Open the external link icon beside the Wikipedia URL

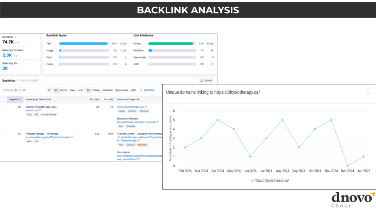pyautogui.click(x=72, y=137)
